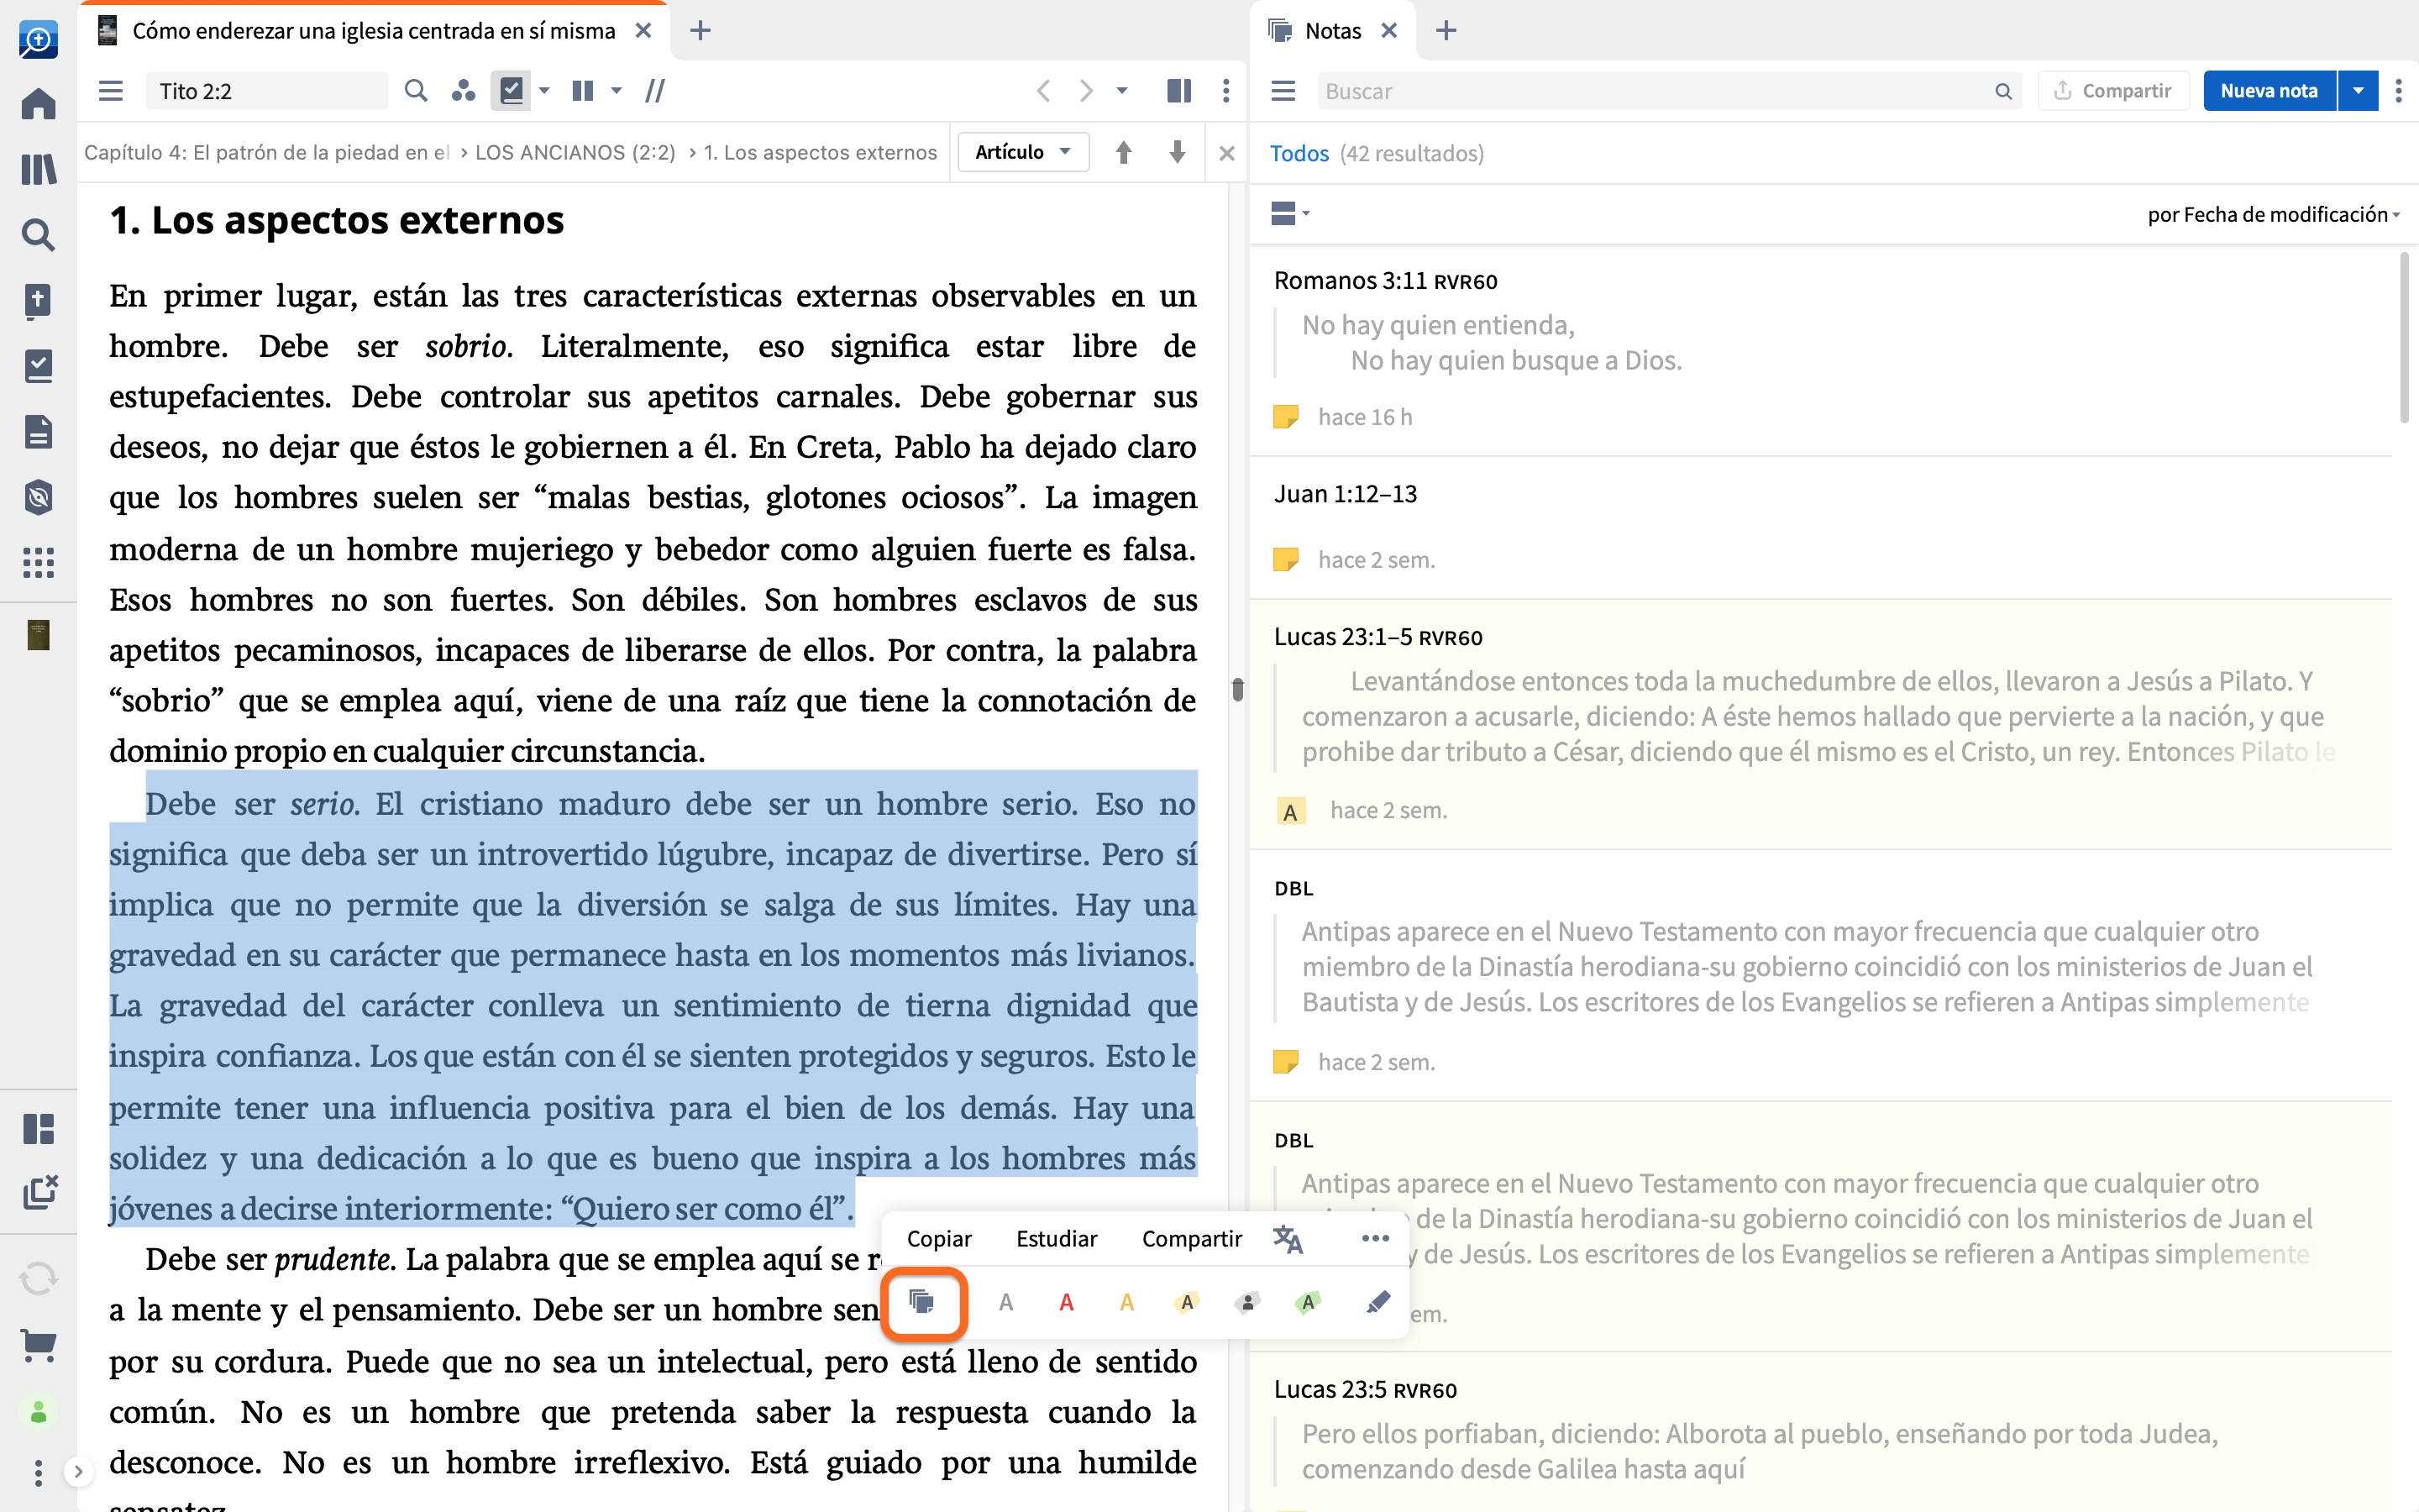Go back with the left arrow

pos(1043,91)
